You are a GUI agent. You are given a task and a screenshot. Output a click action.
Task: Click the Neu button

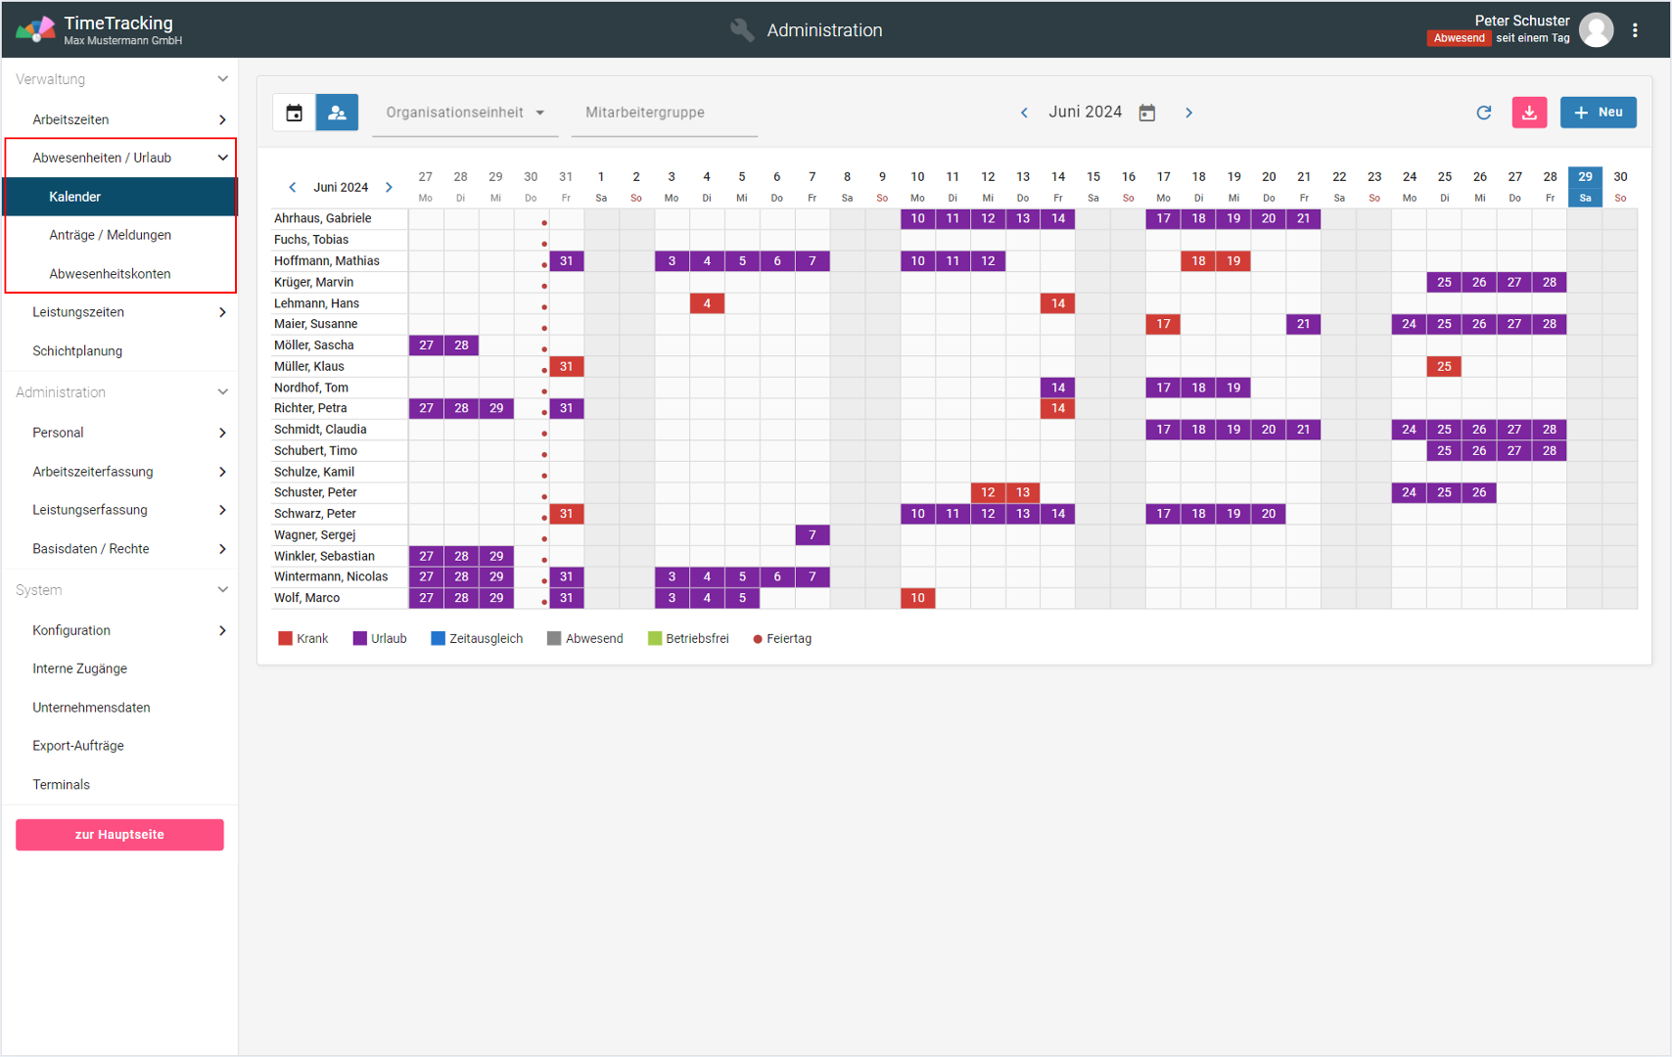point(1598,113)
